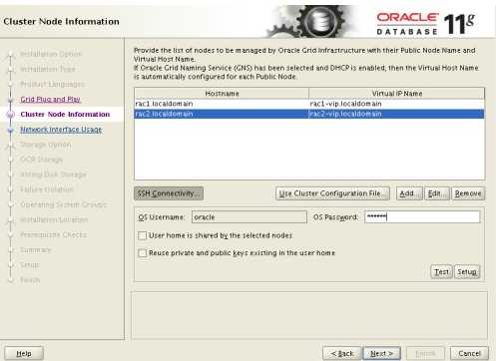Enable user home shared by selected nodes
Screen dimensions: 496x361
[x=142, y=235]
